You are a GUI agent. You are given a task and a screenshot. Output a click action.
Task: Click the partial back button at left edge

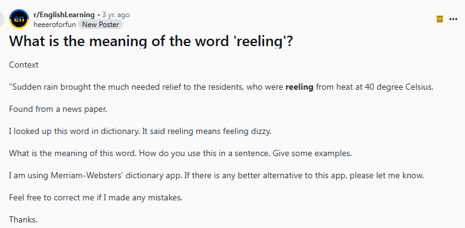click(x=1, y=19)
